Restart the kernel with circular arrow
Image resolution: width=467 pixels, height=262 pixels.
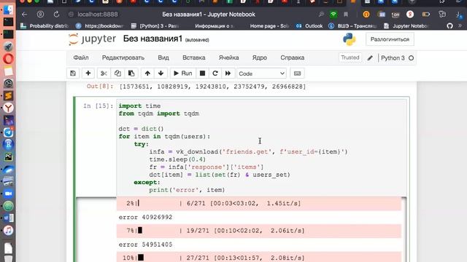[215, 74]
